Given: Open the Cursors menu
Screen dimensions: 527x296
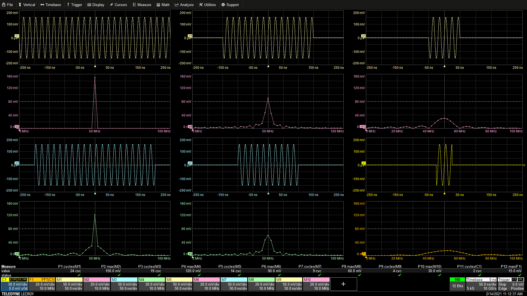Looking at the screenshot, I should coord(118,5).
